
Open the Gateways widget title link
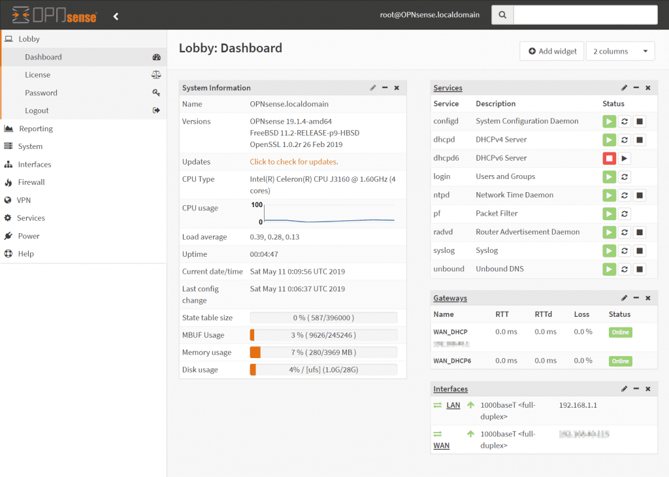(450, 298)
